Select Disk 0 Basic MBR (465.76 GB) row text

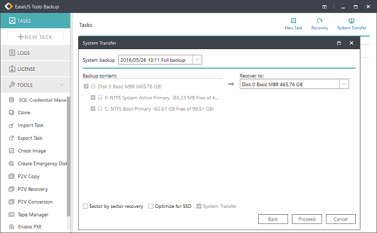[130, 86]
